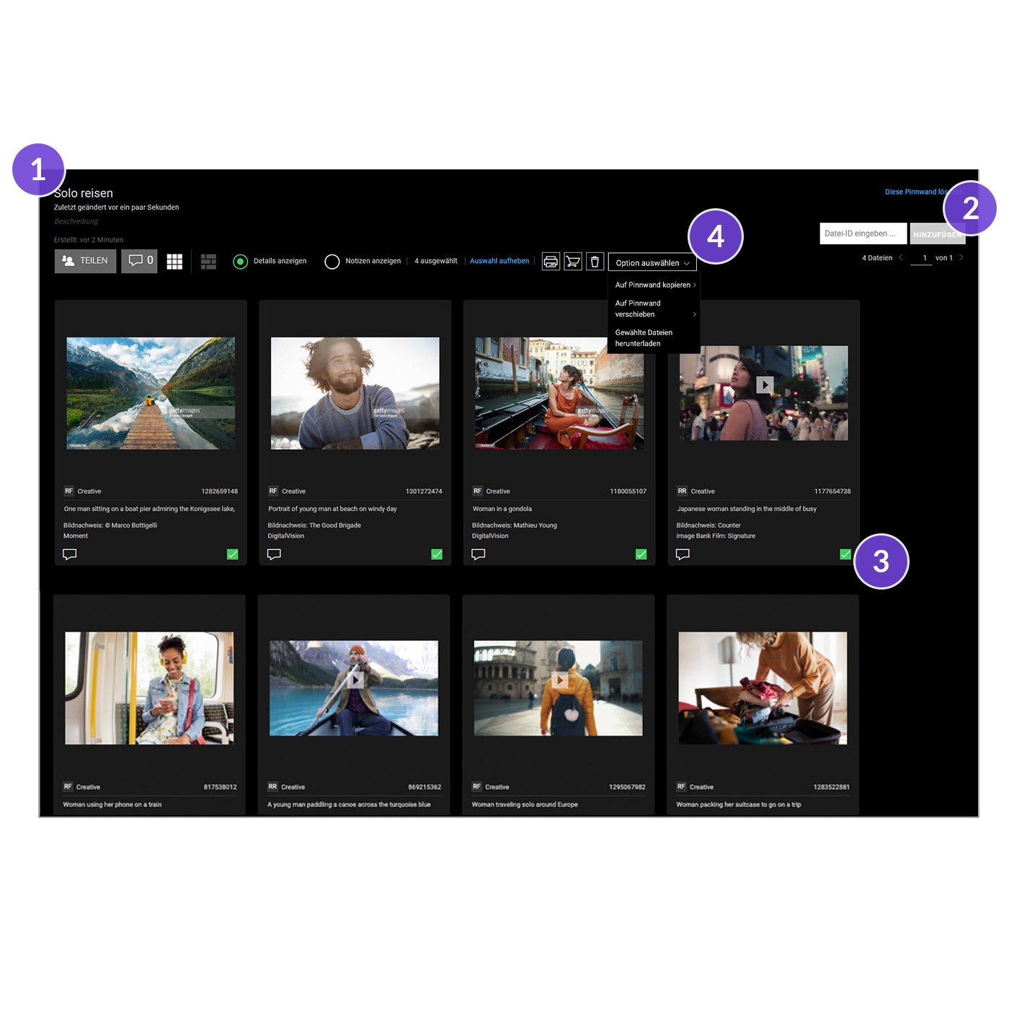Open the Option auswählen dropdown
1009x1009 pixels.
[x=652, y=262]
